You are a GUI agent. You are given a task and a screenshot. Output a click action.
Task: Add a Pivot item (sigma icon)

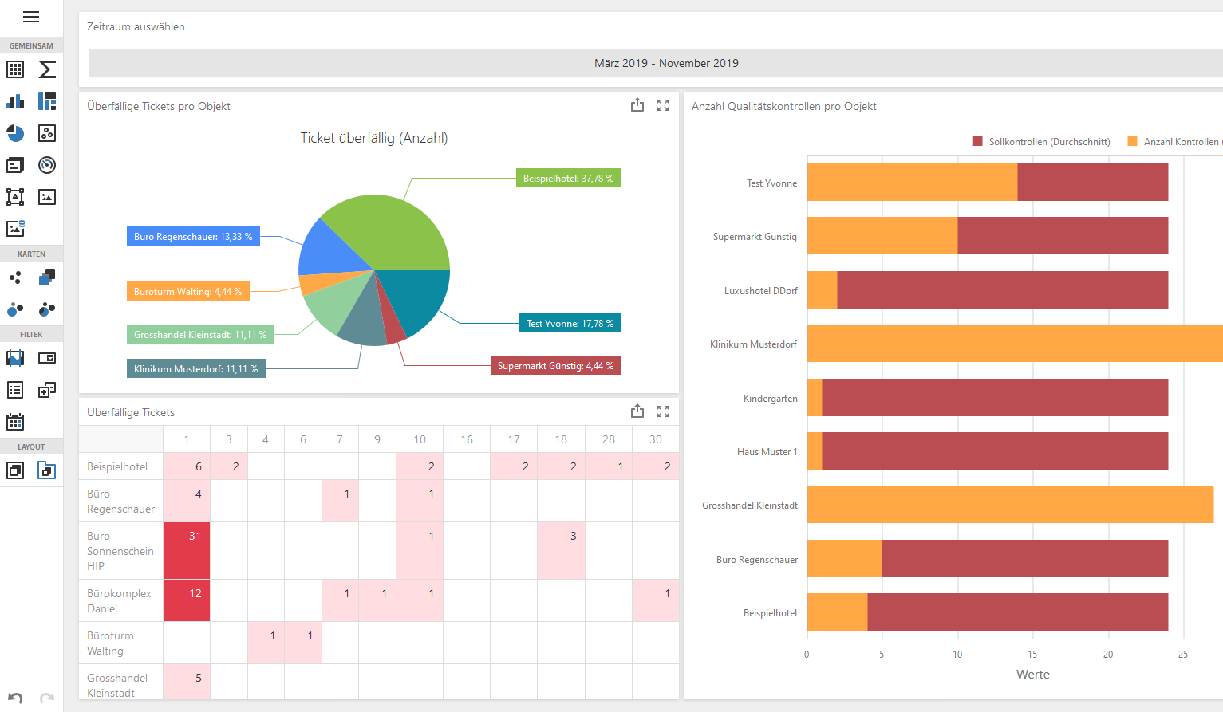tap(47, 69)
